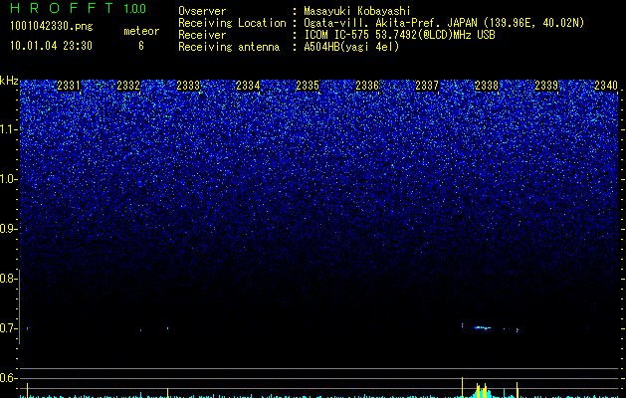Click the 1.1 frequency axis label
Image resolution: width=626 pixels, height=398 pixels.
point(8,129)
